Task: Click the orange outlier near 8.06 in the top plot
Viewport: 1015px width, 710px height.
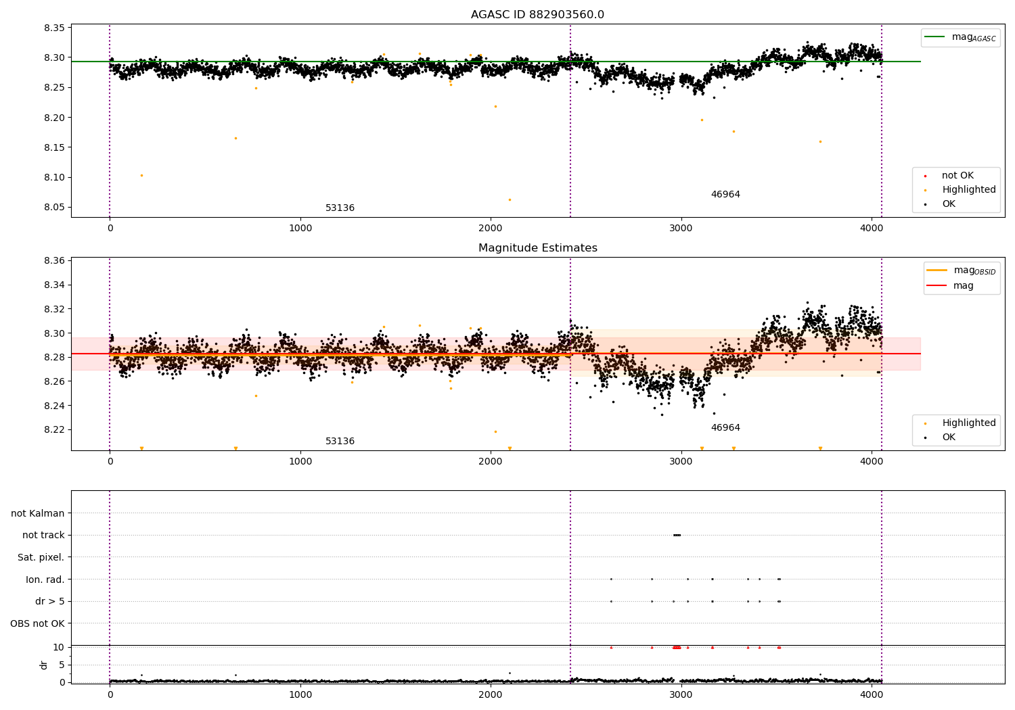Action: coord(510,199)
